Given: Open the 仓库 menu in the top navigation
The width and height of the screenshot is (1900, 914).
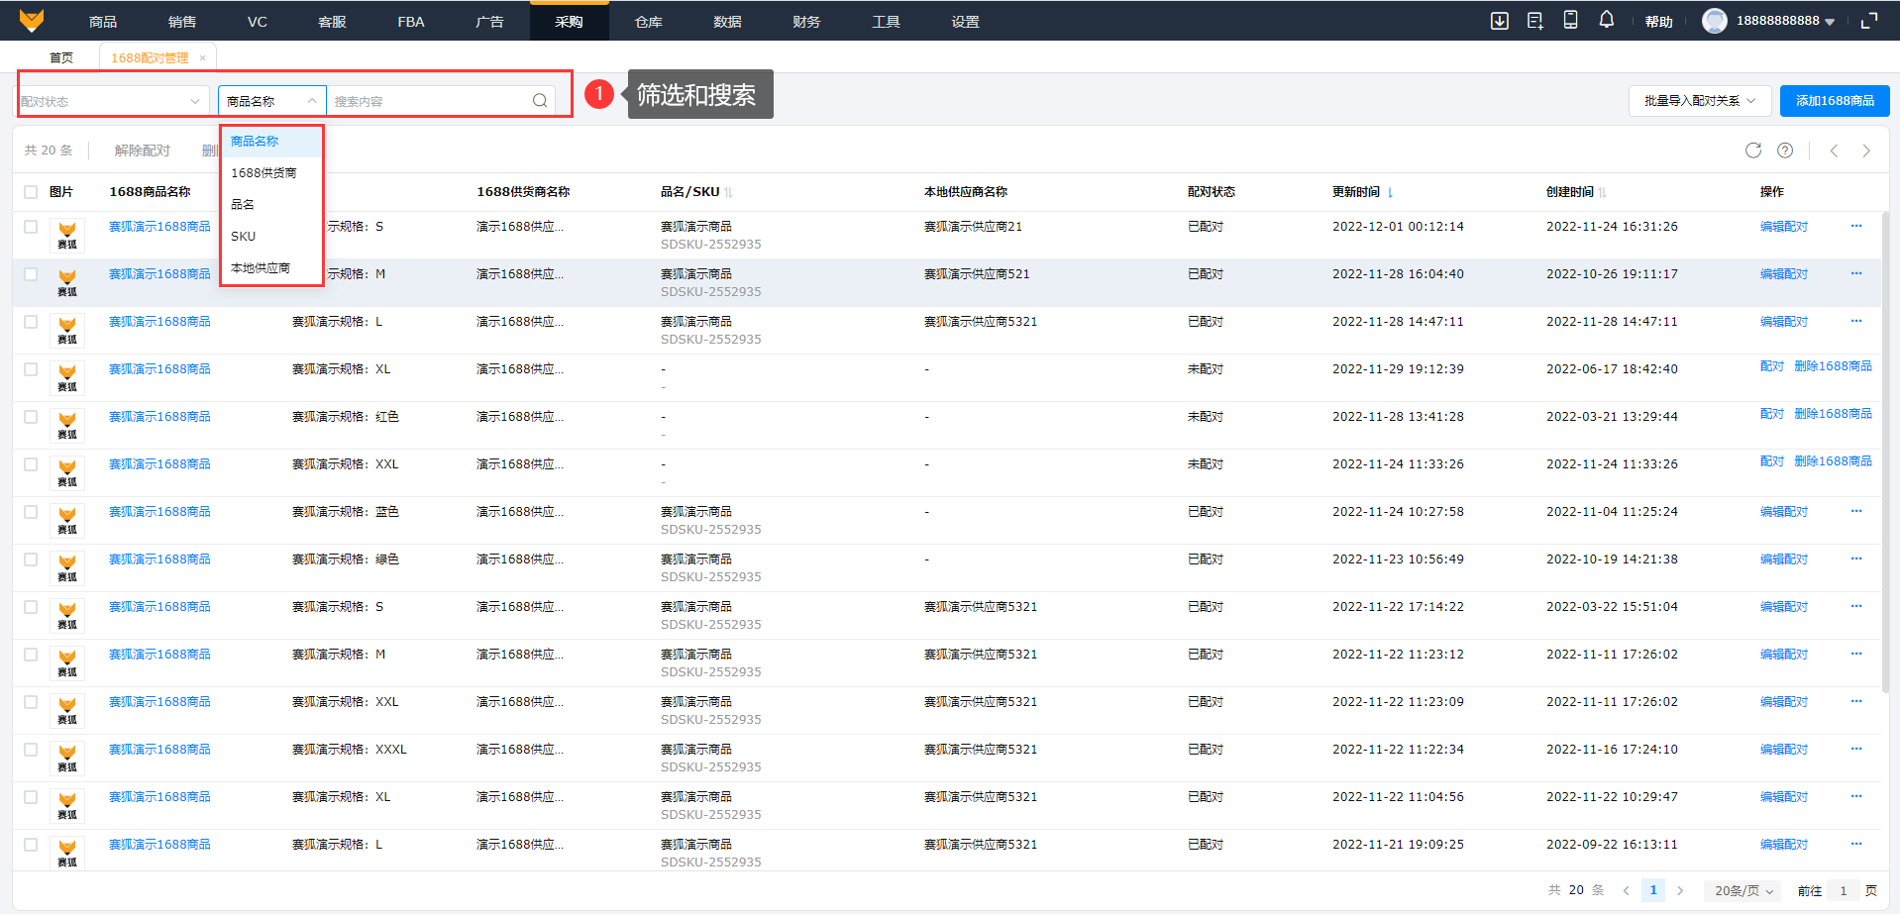Looking at the screenshot, I should pyautogui.click(x=648, y=21).
